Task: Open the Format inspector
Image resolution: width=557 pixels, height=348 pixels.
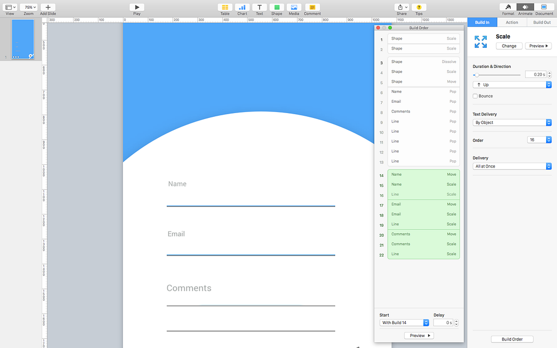Action: coord(508,7)
